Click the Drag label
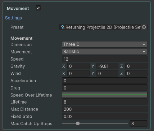 coord(15,88)
